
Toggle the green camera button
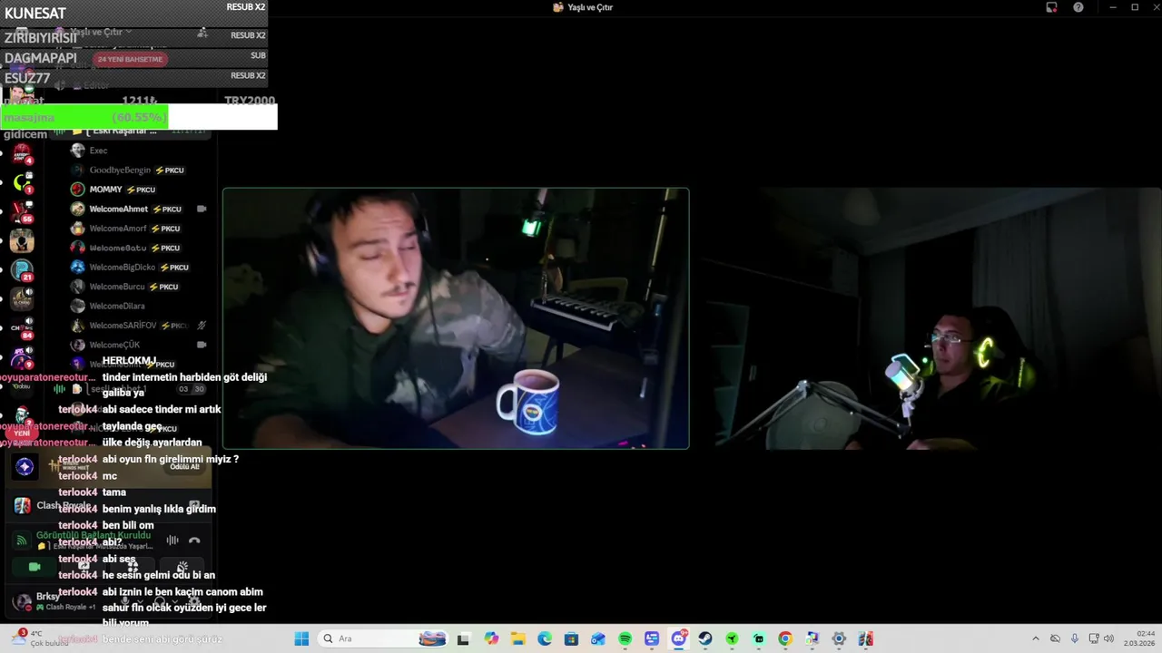coord(34,567)
